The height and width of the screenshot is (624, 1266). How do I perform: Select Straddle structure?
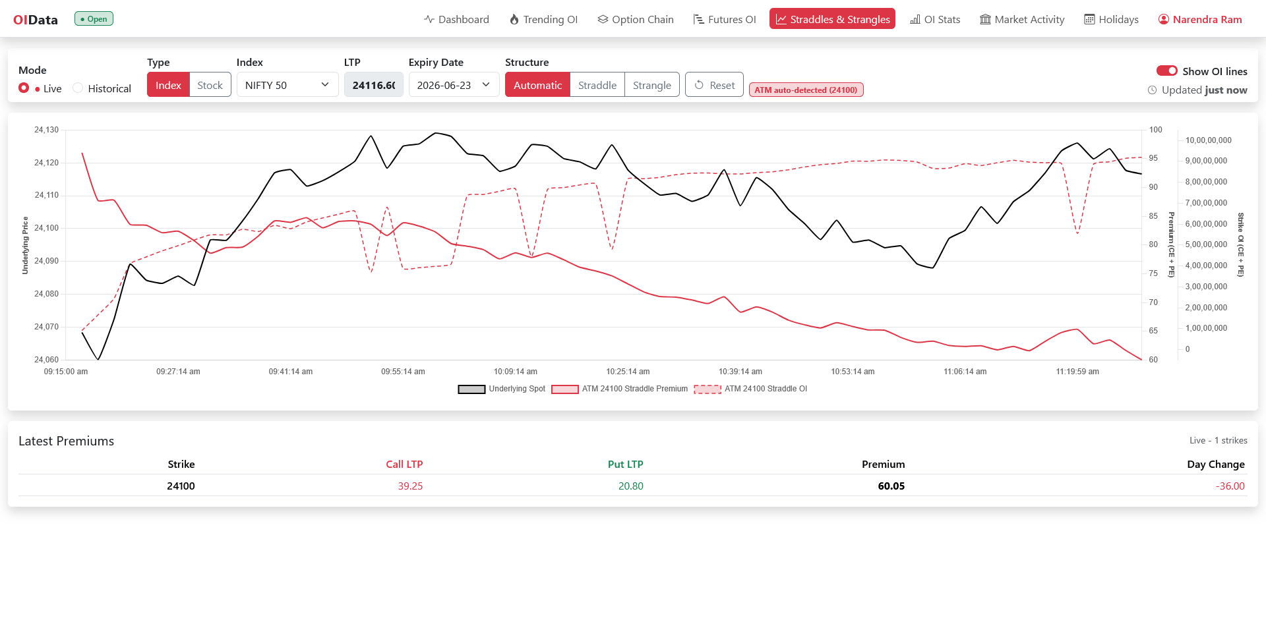coord(597,85)
